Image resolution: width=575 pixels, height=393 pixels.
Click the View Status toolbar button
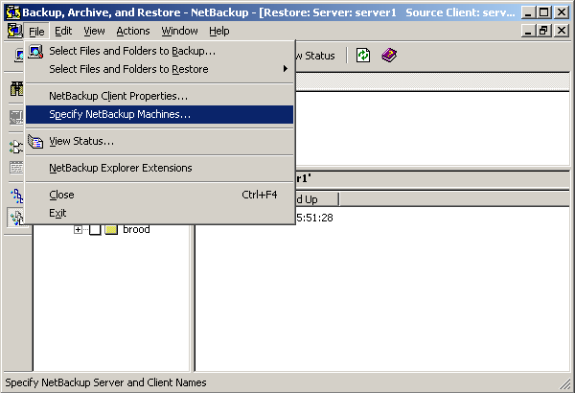[x=317, y=56]
